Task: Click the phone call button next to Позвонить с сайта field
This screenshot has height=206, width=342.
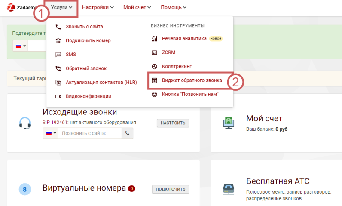Action: coord(127,134)
